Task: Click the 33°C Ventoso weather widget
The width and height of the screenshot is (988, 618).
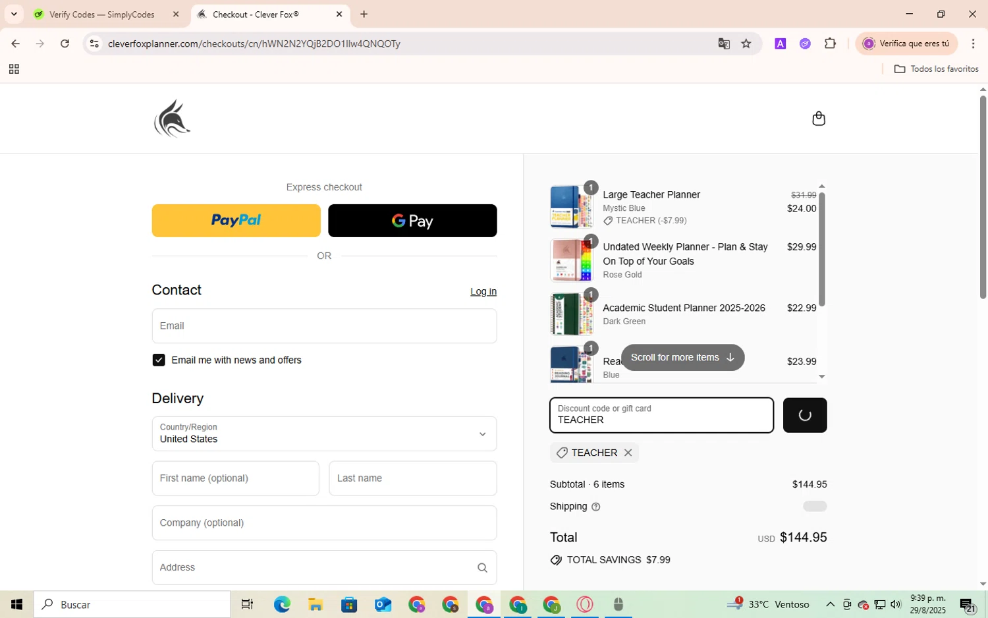Action: click(769, 604)
